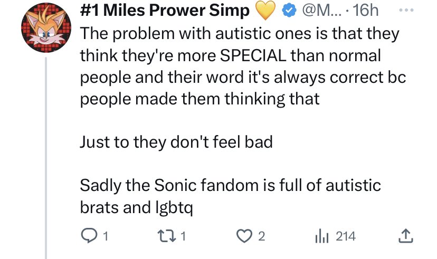Click the gray thread line below avatar
Image resolution: width=437 pixels, height=259 pixels.
tap(46, 158)
